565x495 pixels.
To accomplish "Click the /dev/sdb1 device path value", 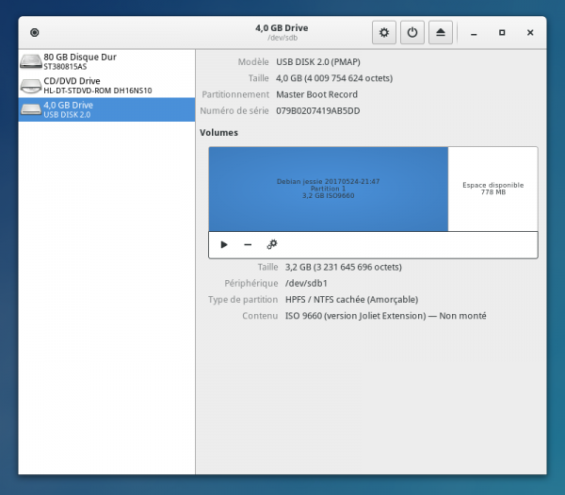I will point(305,283).
